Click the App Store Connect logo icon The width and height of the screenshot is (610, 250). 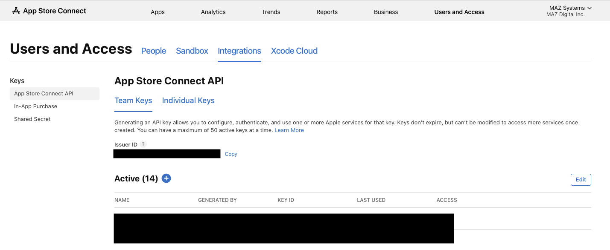(x=16, y=11)
